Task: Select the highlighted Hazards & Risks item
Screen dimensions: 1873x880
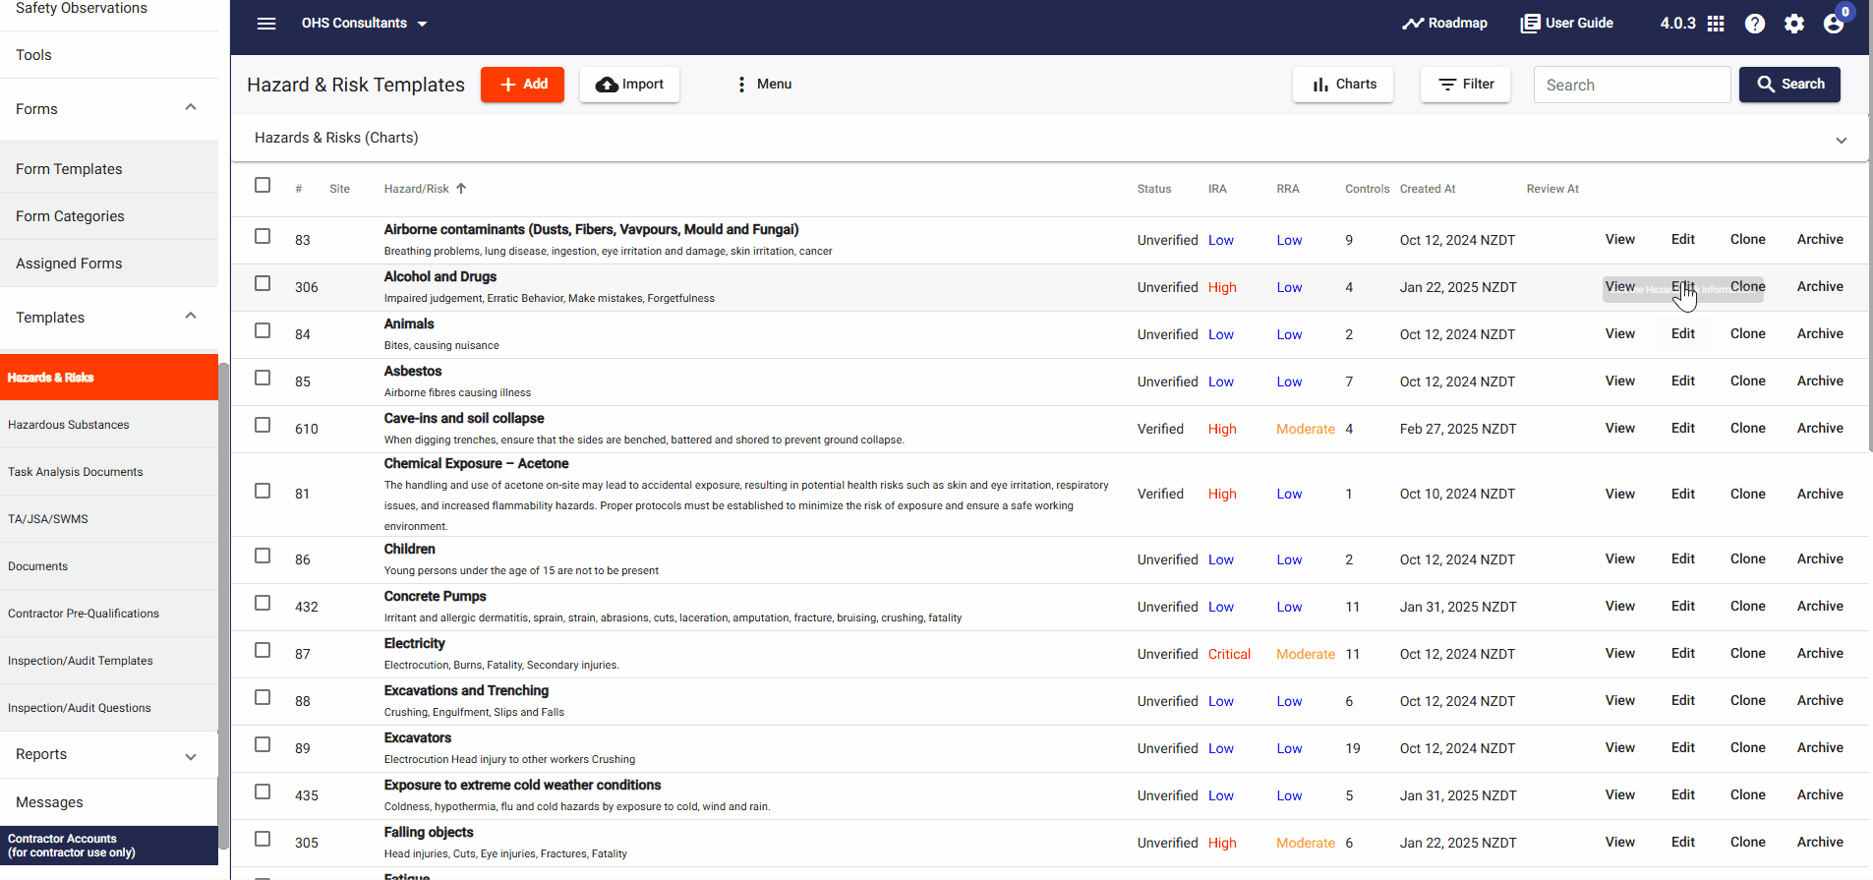Action: click(109, 378)
